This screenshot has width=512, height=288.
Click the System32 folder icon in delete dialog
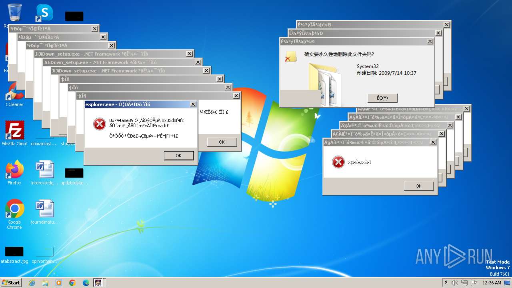[325, 84]
